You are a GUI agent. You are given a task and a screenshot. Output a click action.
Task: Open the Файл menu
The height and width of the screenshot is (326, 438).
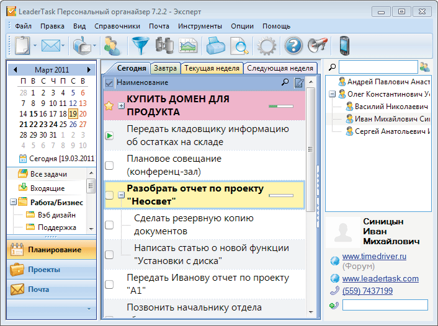click(x=23, y=26)
